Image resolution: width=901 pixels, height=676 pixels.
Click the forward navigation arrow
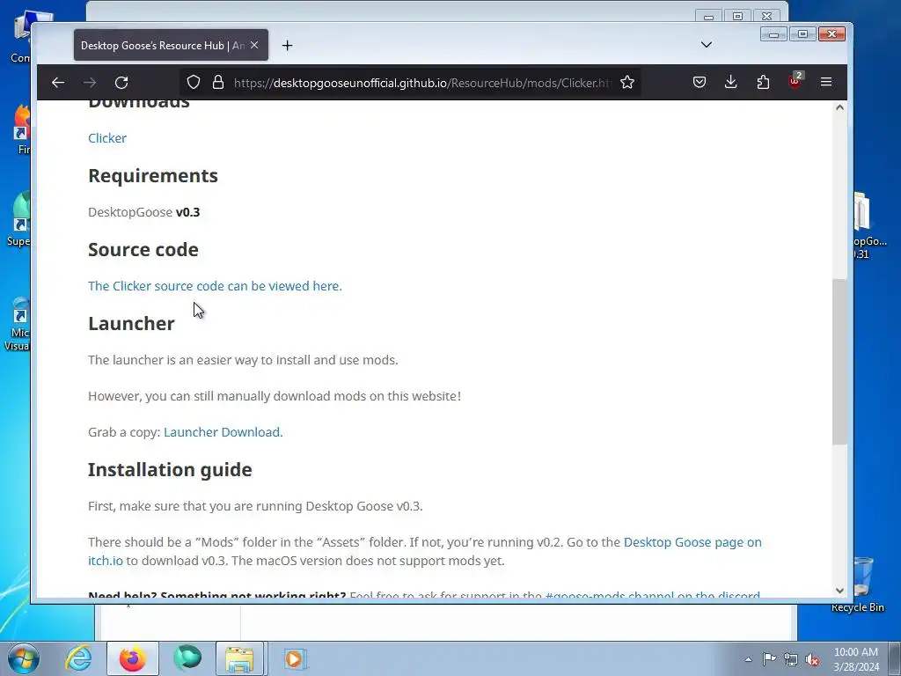[90, 83]
